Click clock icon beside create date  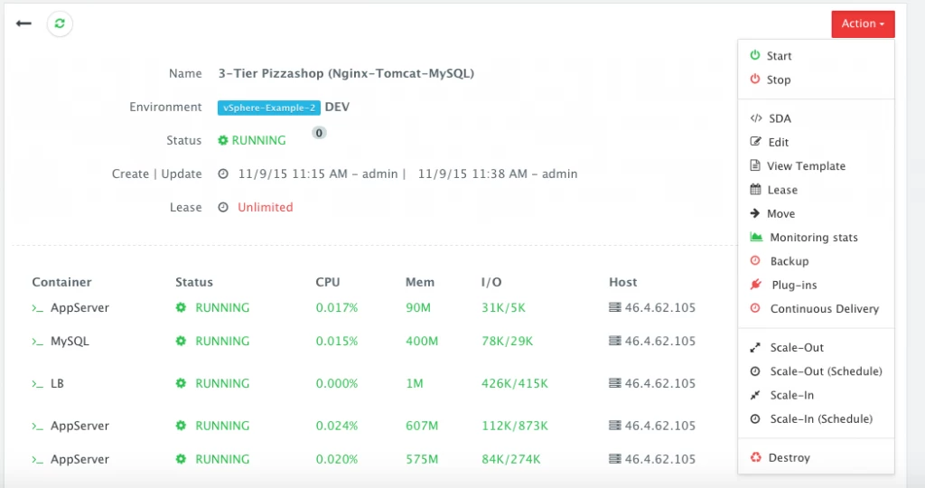click(223, 174)
